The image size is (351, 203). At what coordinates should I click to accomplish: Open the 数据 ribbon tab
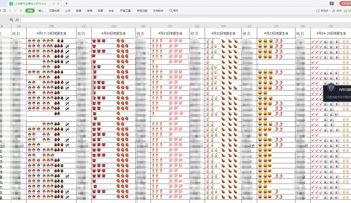(x=78, y=10)
